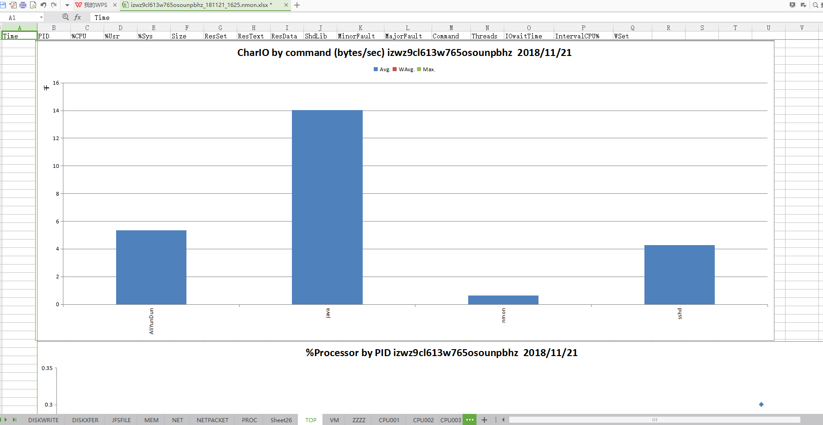Select the ResSet header cell
The height and width of the screenshot is (425, 823).
point(220,36)
